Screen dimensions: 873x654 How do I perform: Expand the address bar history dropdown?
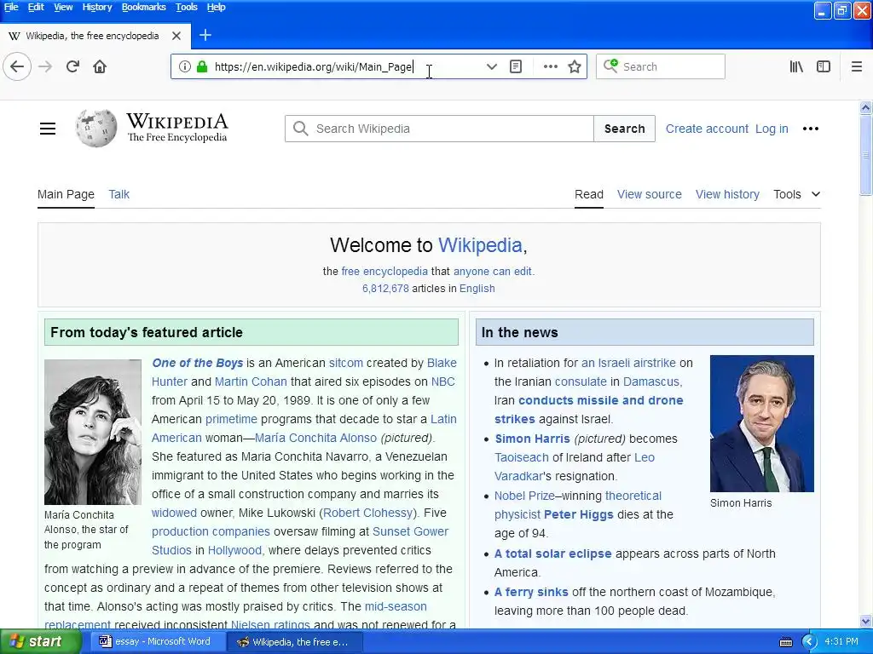[x=491, y=66]
